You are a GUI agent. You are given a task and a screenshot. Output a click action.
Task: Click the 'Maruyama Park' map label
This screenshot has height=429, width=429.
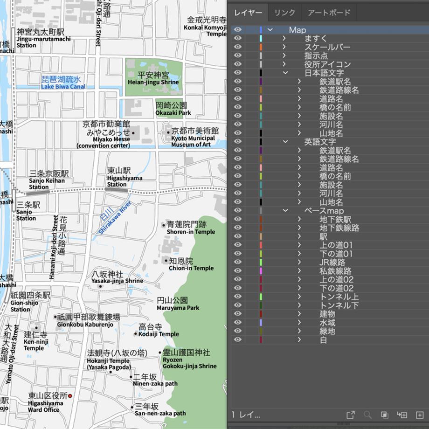click(178, 308)
